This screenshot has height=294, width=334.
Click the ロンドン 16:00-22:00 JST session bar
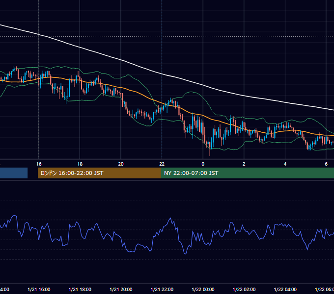point(99,173)
